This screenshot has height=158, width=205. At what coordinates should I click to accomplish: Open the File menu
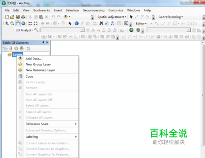[7, 10]
